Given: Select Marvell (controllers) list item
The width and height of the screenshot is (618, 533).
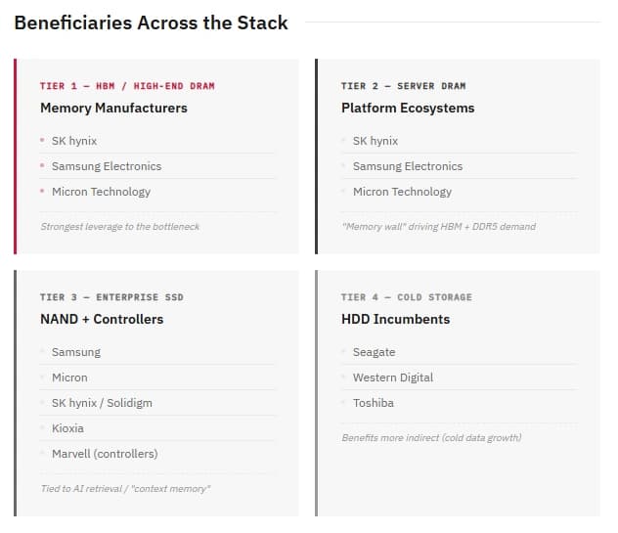Looking at the screenshot, I should [105, 454].
